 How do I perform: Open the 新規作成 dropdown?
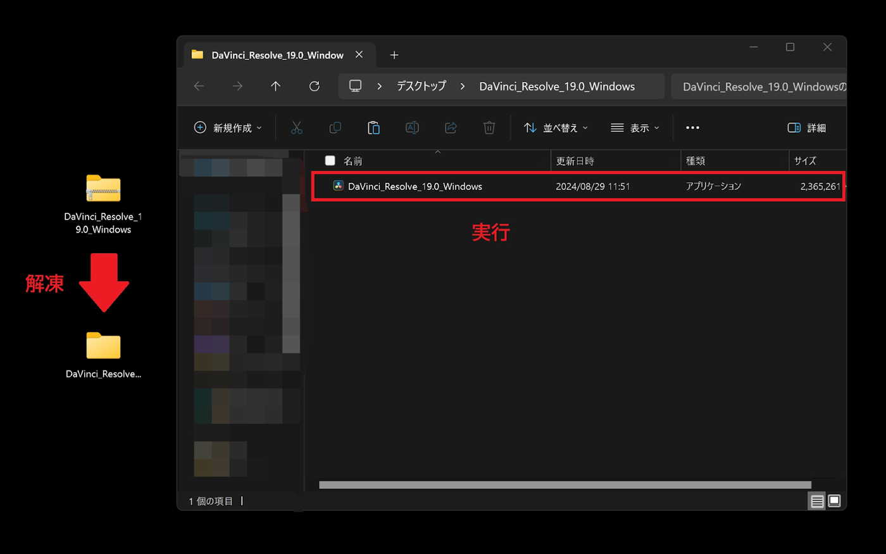pyautogui.click(x=228, y=128)
